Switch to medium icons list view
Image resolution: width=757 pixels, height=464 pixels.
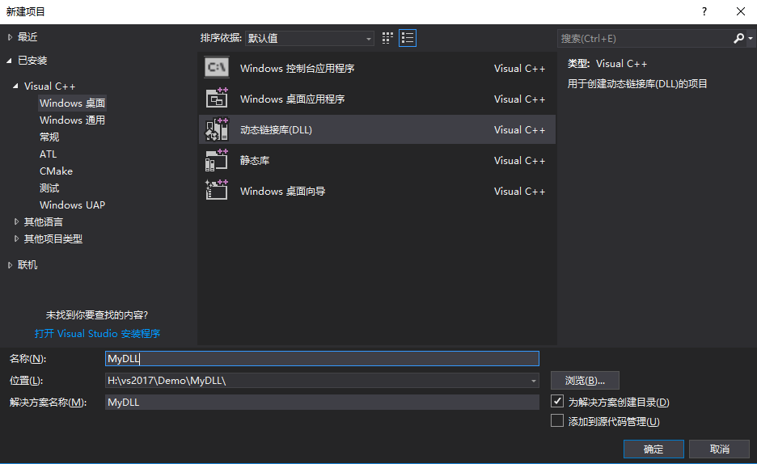[408, 38]
